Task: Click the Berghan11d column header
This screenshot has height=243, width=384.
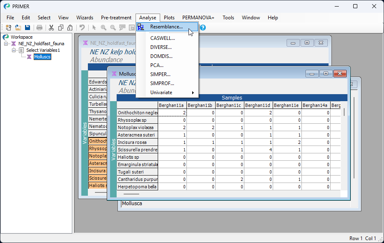Action: [x=258, y=105]
